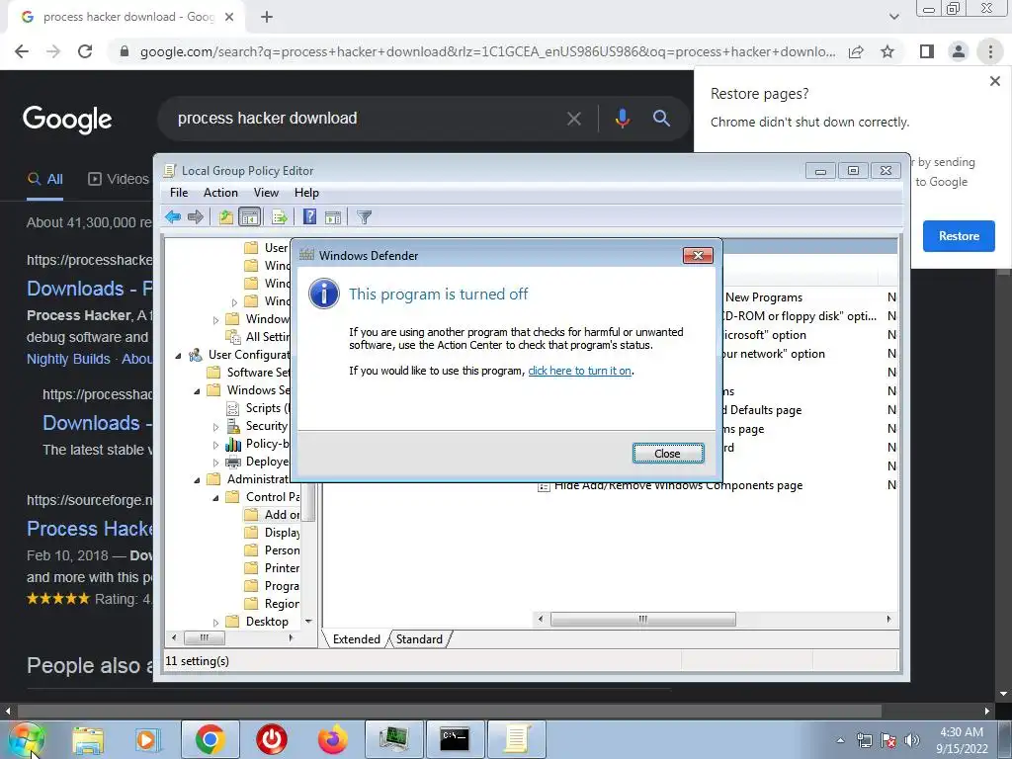Viewport: 1012px width, 759px height.
Task: Collapse Windows Settings node under User Configuration
Action: tap(197, 391)
